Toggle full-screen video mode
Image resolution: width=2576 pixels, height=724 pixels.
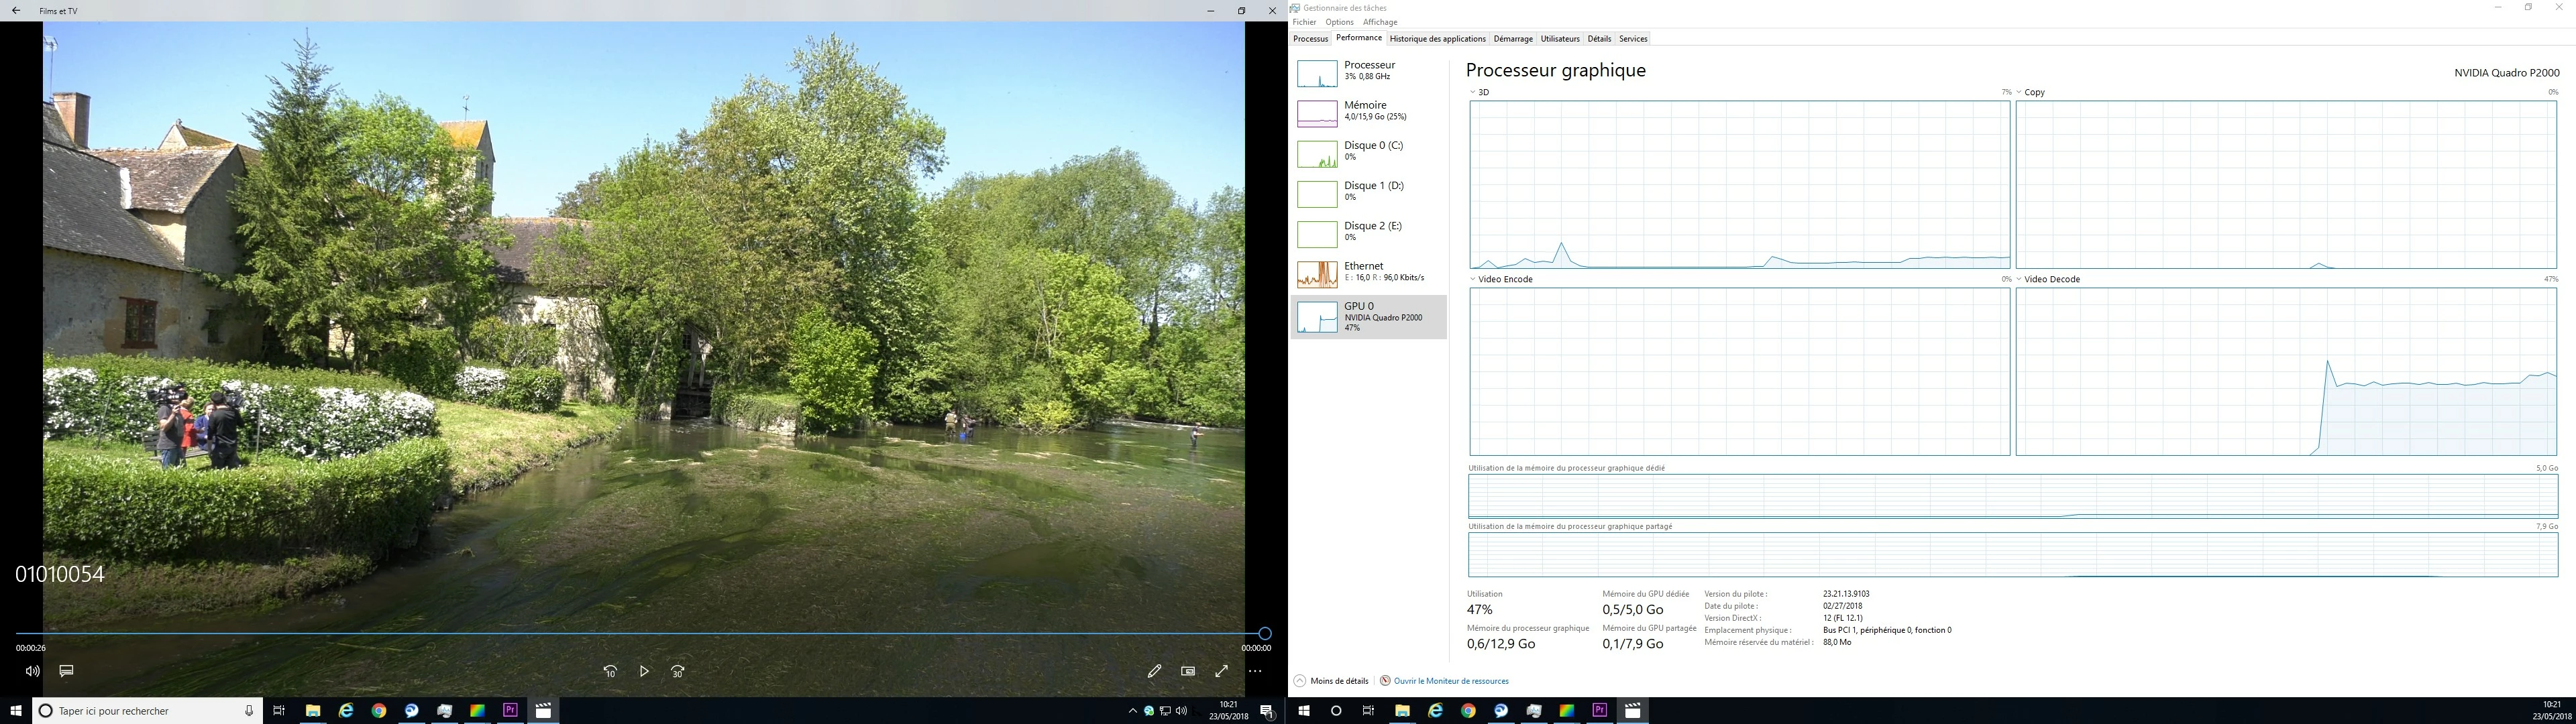(1221, 671)
